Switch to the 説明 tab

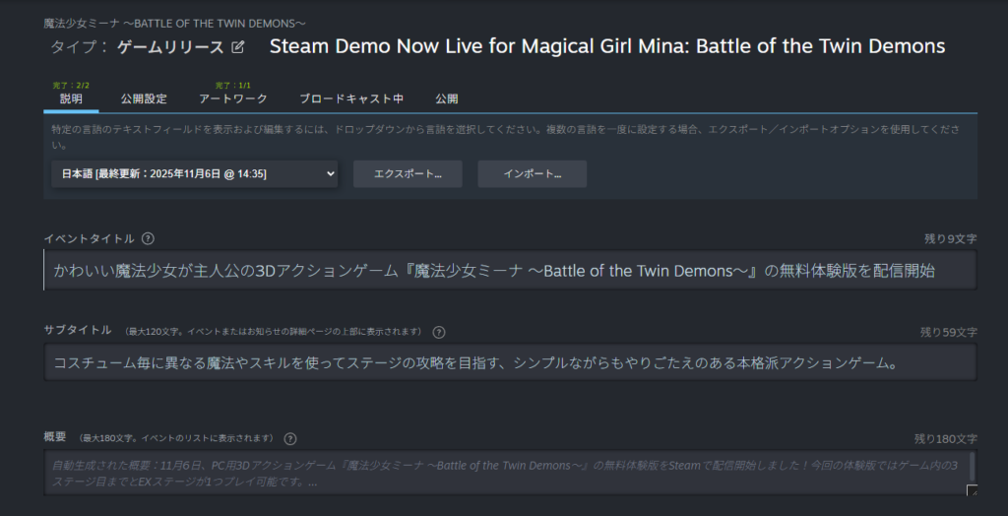(x=71, y=99)
